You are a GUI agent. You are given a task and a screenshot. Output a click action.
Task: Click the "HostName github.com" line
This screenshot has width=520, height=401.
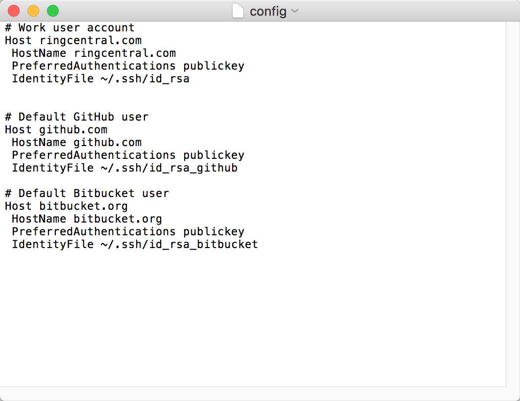[76, 142]
